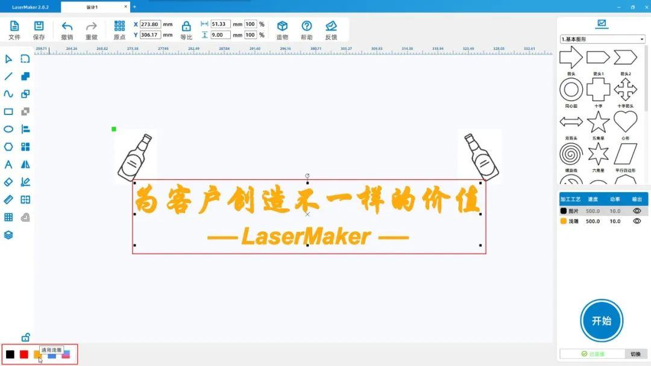Image resolution: width=651 pixels, height=366 pixels.
Task: Open the 文件 file menu icon
Action: pos(14,26)
